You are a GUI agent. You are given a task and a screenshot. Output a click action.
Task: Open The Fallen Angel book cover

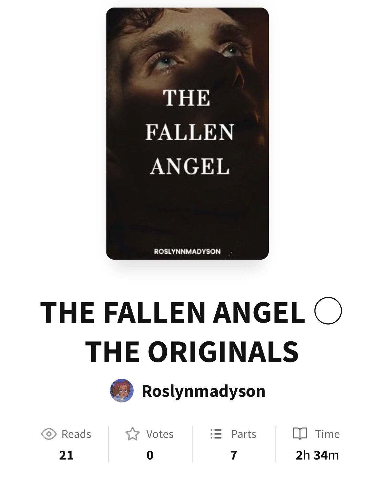click(187, 134)
